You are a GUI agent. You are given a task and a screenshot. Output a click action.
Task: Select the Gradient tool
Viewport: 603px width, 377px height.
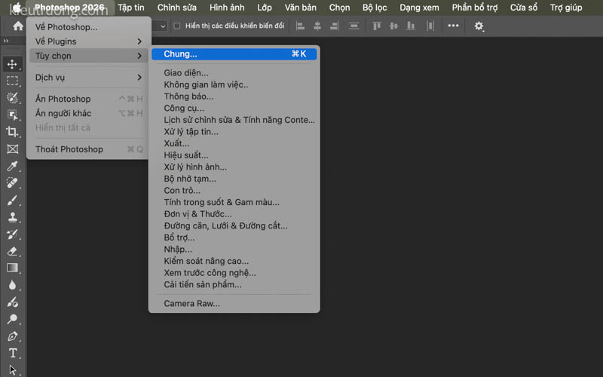[12, 268]
